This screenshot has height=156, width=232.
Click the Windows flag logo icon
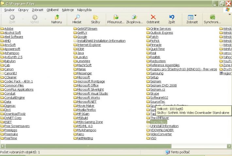coord(228,10)
